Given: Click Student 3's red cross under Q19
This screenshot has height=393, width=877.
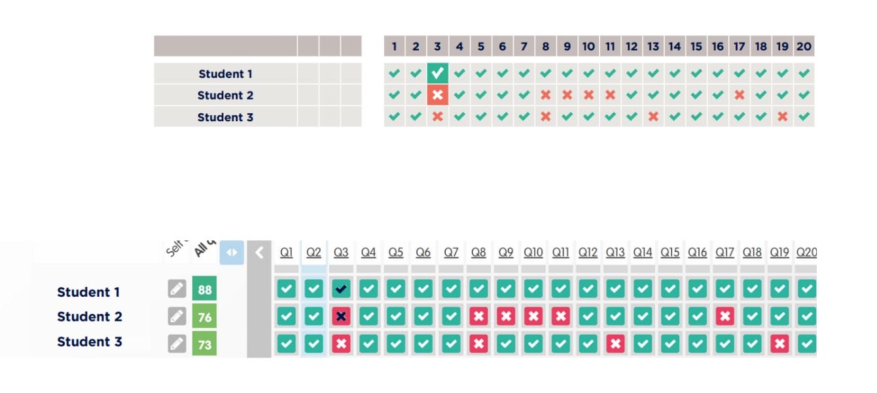Looking at the screenshot, I should tap(779, 344).
